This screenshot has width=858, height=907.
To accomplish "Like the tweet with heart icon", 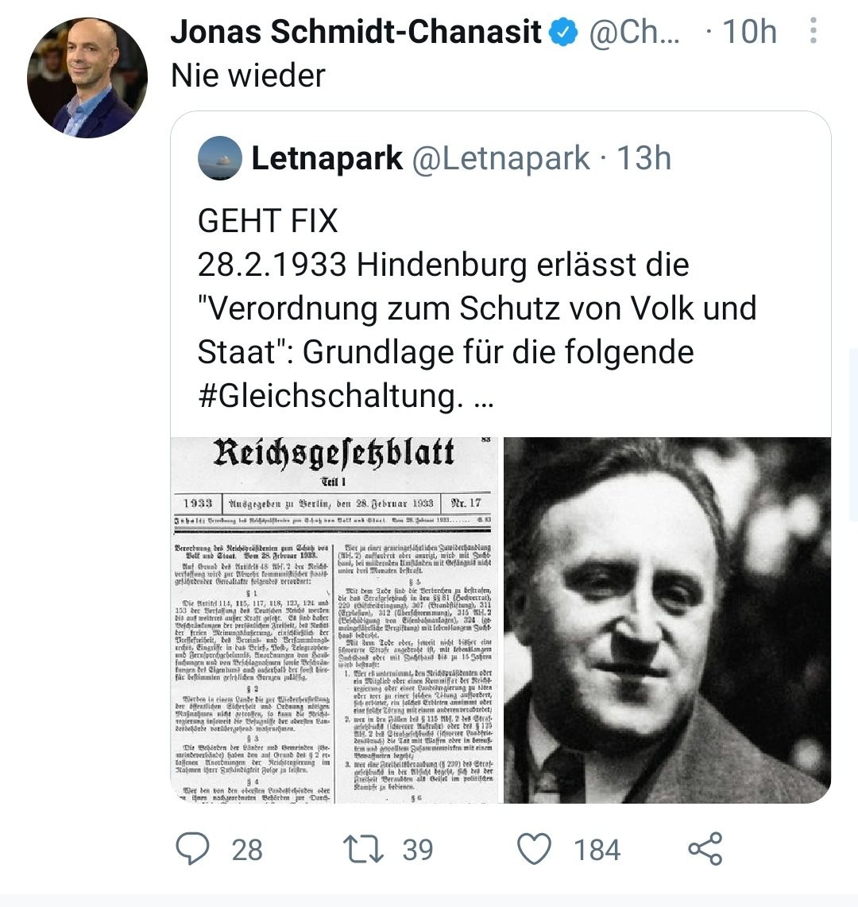I will tap(534, 848).
